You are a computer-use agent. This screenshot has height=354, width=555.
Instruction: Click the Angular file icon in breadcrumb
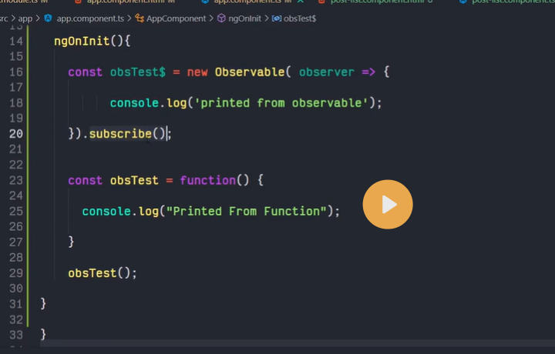[x=49, y=18]
